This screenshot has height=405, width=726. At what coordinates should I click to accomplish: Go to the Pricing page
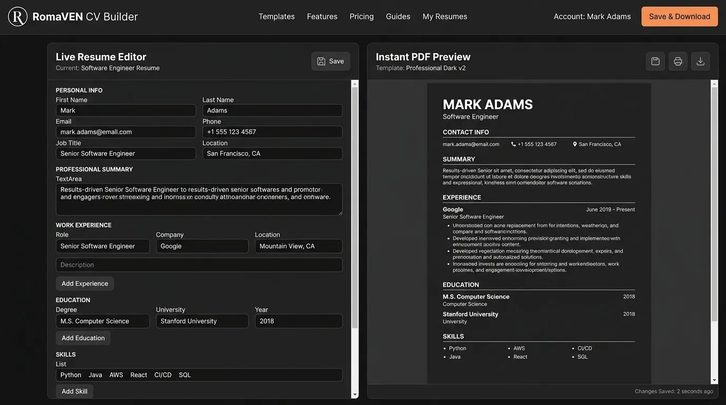pos(361,16)
